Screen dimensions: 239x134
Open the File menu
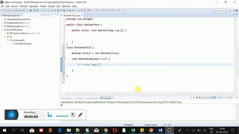[x=3, y=6]
